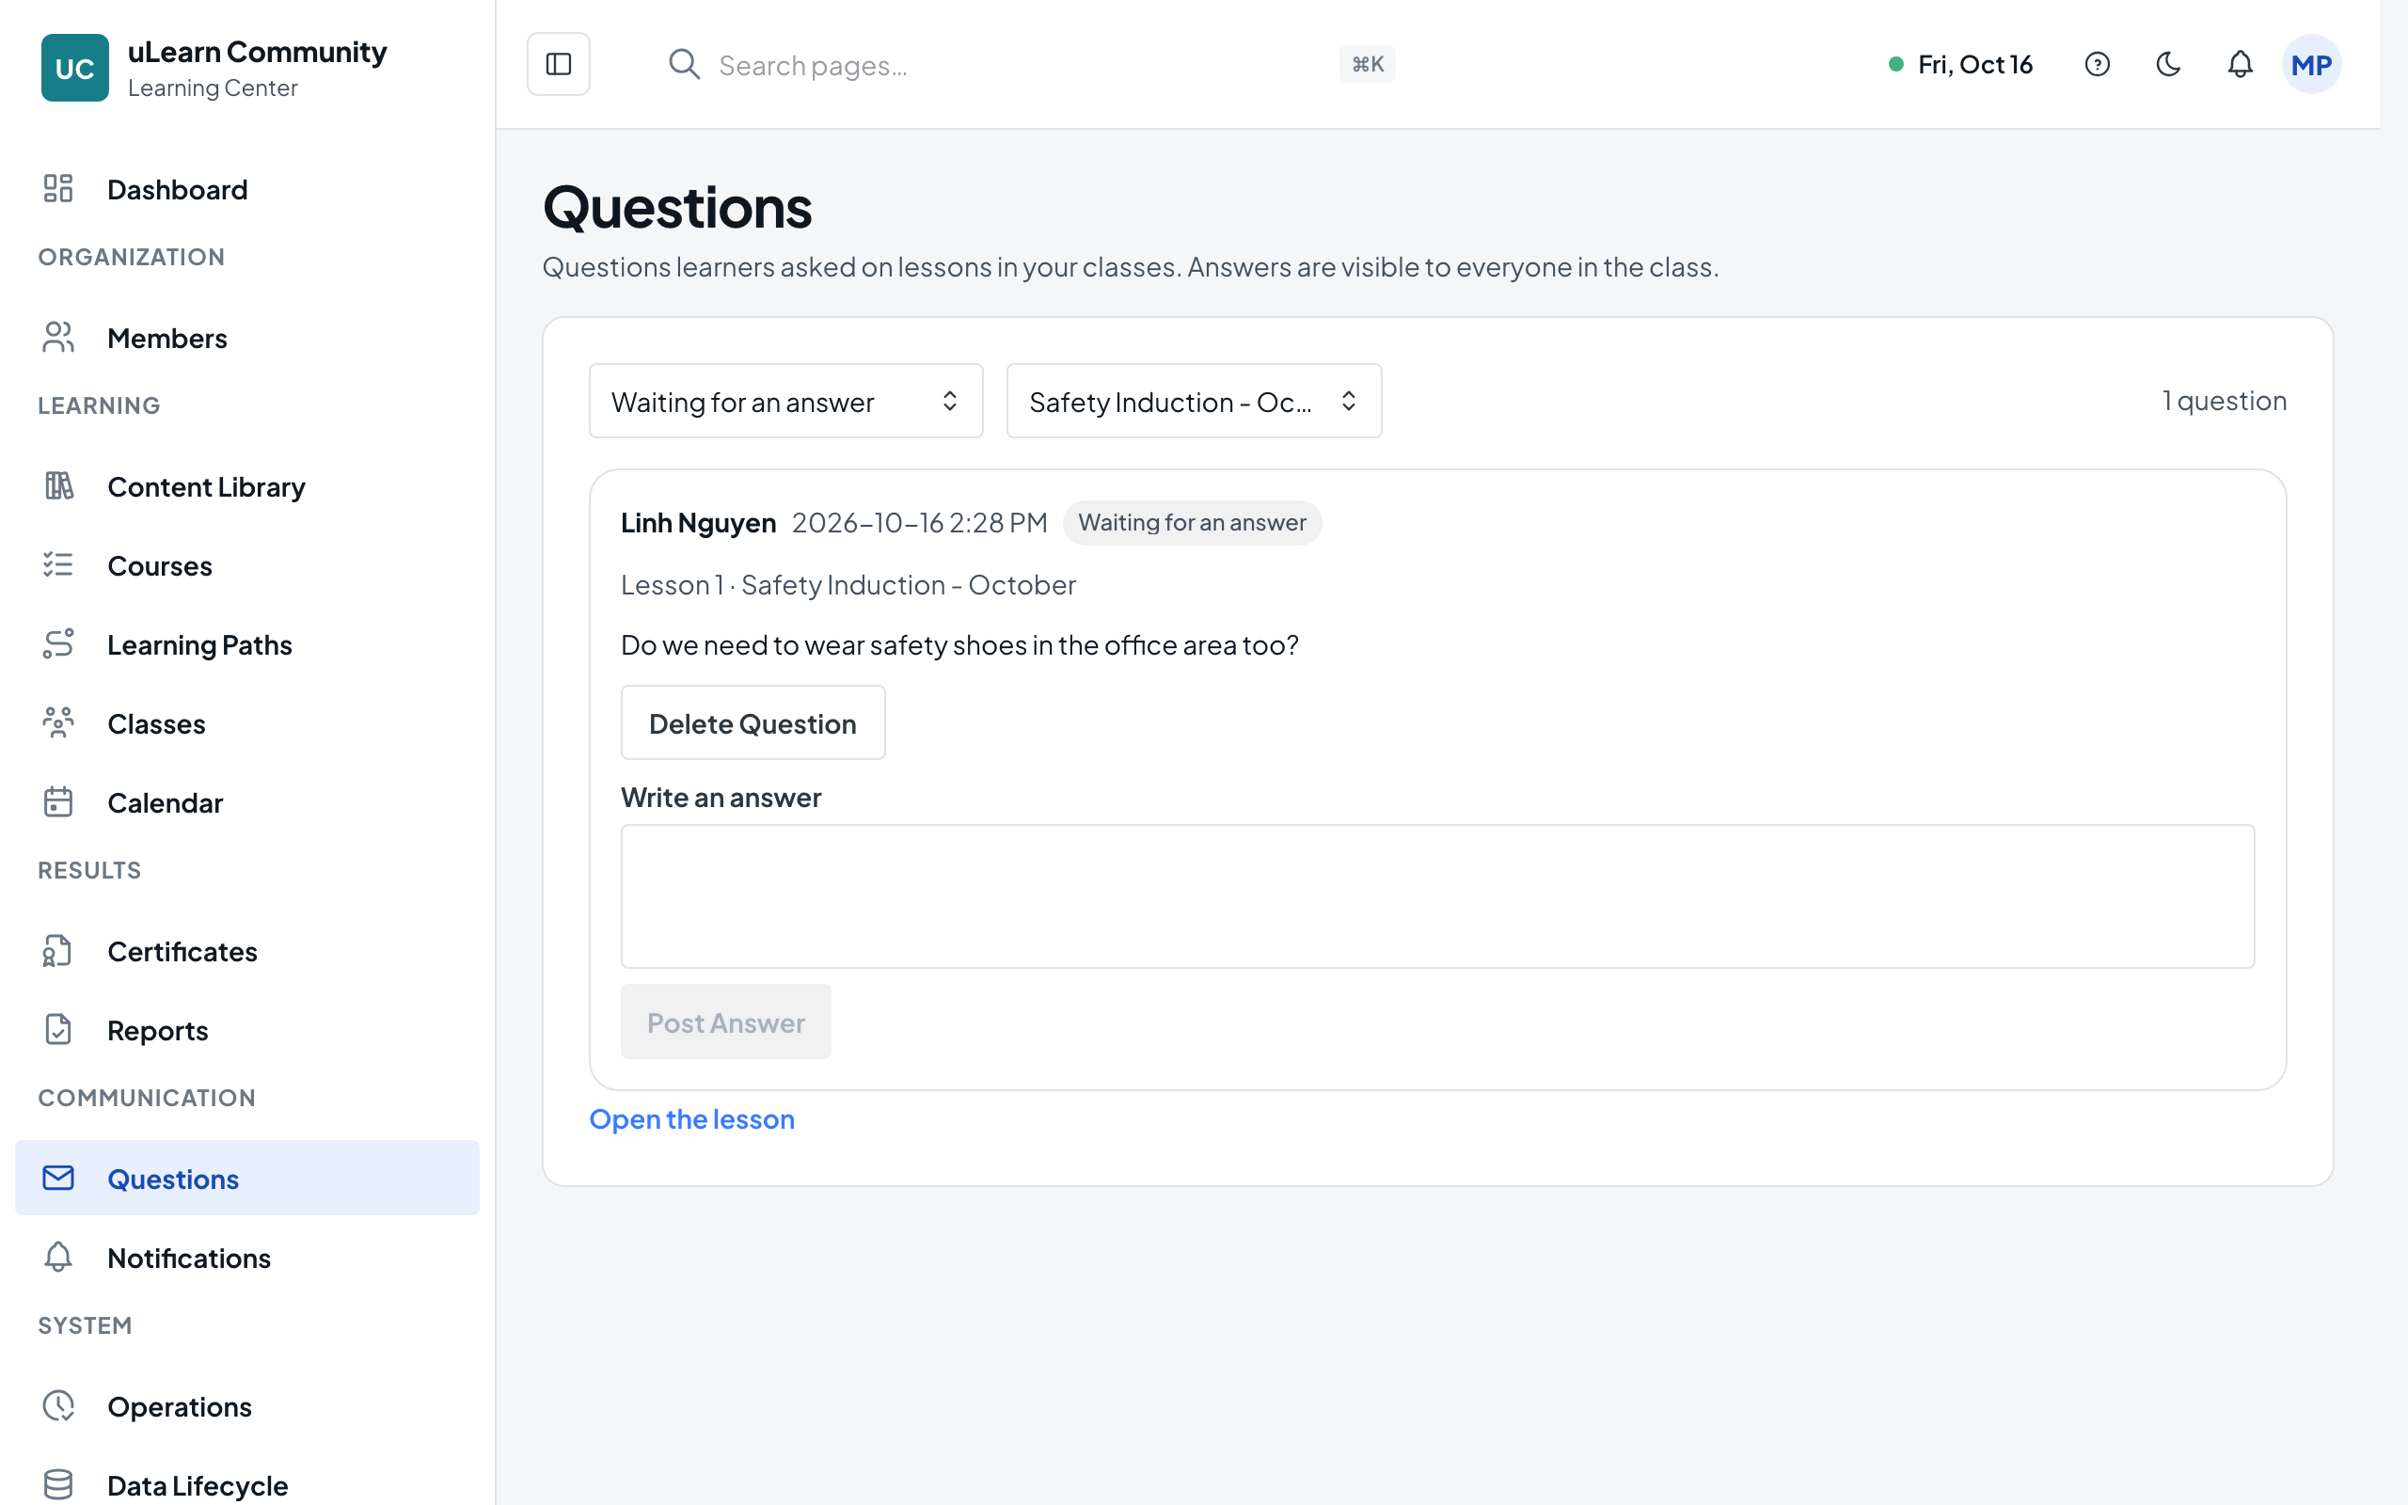The width and height of the screenshot is (2408, 1505).
Task: Open Notifications in sidebar menu
Action: (x=246, y=1259)
